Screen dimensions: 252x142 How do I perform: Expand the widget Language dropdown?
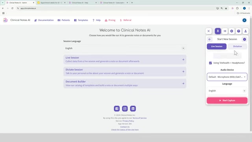click(227, 91)
